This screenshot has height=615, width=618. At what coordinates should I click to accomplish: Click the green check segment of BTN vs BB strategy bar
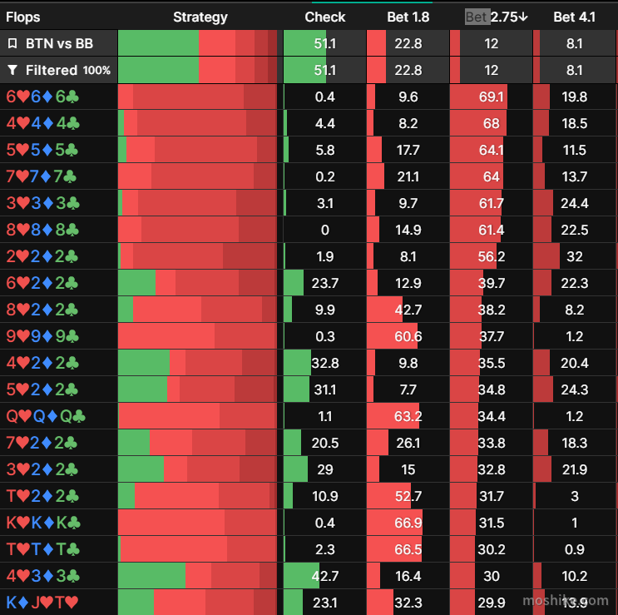158,43
